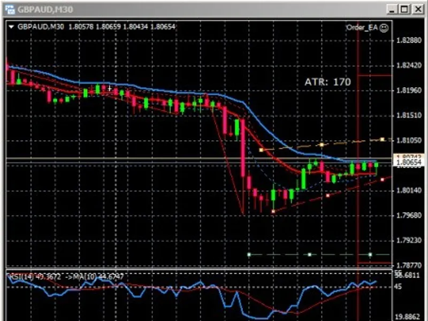Screen dimensions: 428x321
Task: Click the 19.8862 RSI scale value
Action: 408,317
